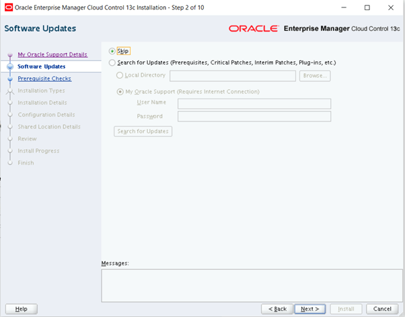Screen dimensions: 405x317
Task: Click the Help button
Action: (x=21, y=308)
